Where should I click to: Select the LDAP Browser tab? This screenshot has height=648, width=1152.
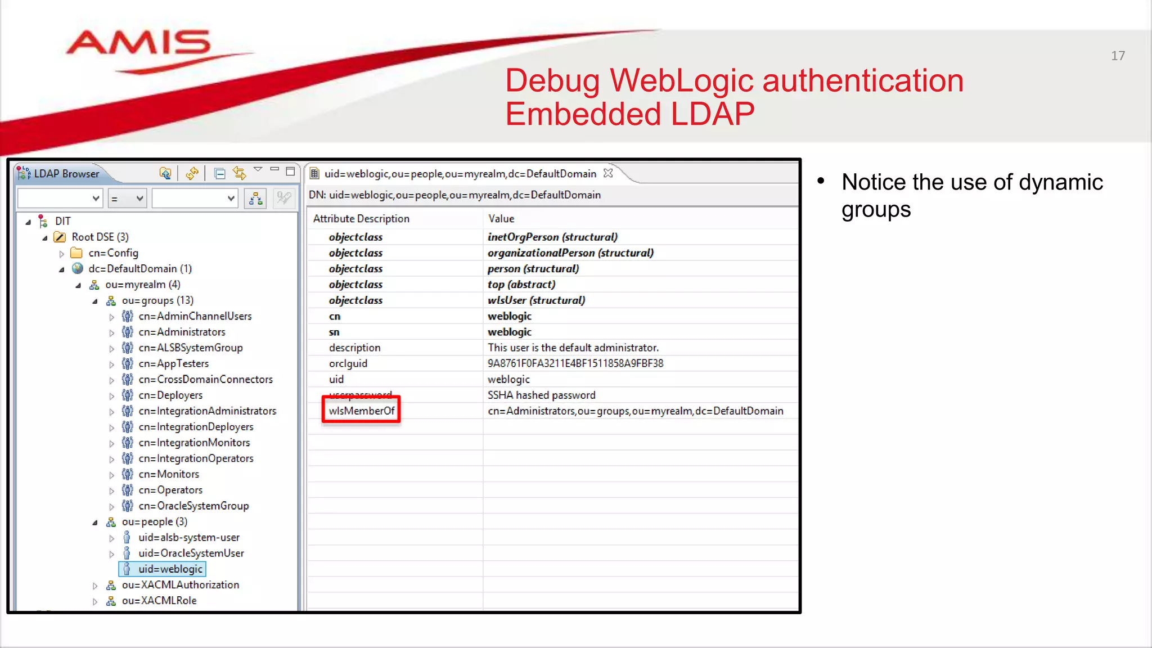pyautogui.click(x=66, y=174)
